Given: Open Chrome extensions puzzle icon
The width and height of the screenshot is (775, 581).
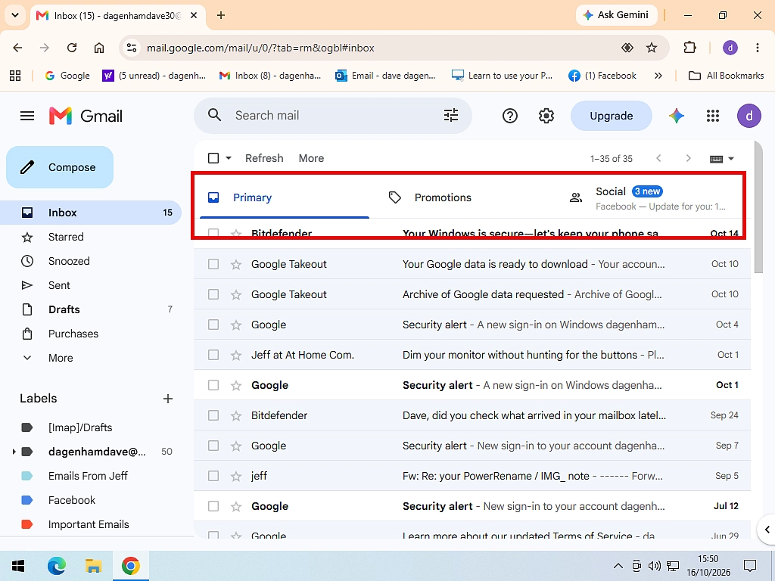Looking at the screenshot, I should pos(689,48).
